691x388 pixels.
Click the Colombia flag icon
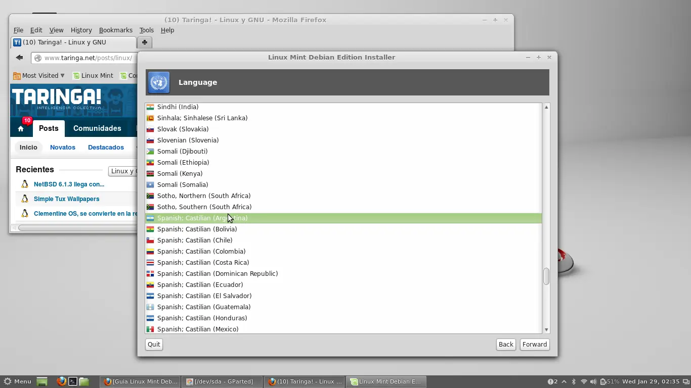coord(150,251)
